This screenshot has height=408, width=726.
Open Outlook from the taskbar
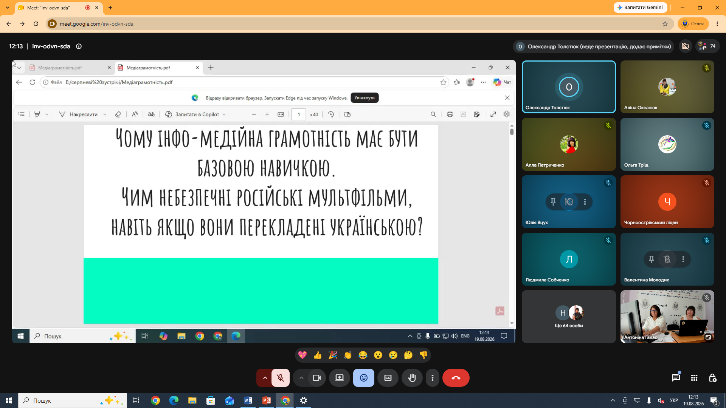pos(230,400)
